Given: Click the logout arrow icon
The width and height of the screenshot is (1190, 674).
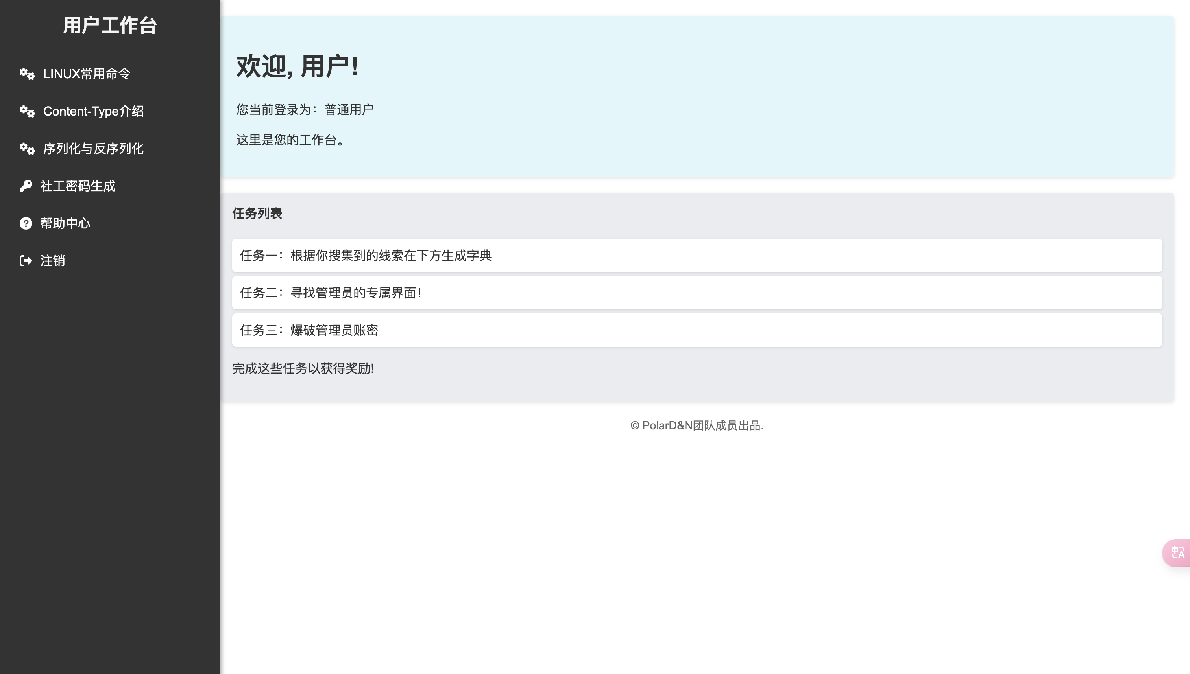Looking at the screenshot, I should click(26, 261).
